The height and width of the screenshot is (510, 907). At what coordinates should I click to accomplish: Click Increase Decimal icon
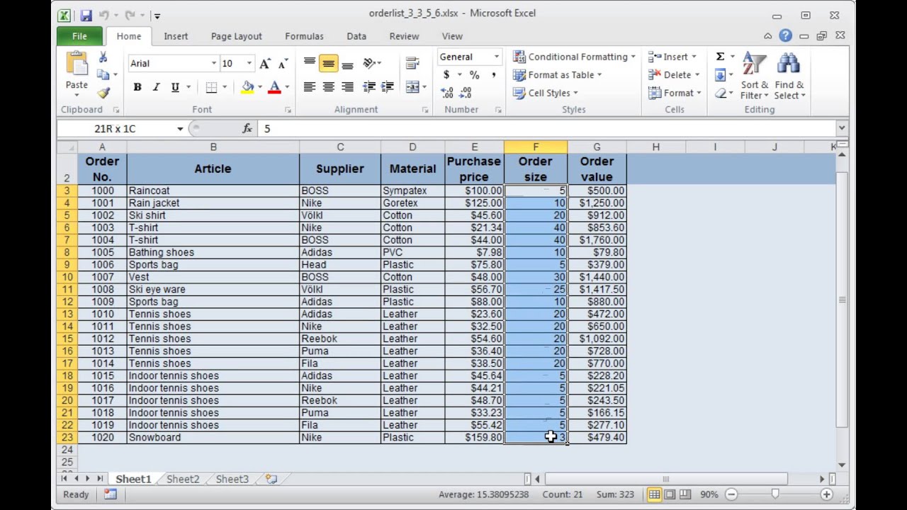click(x=447, y=93)
